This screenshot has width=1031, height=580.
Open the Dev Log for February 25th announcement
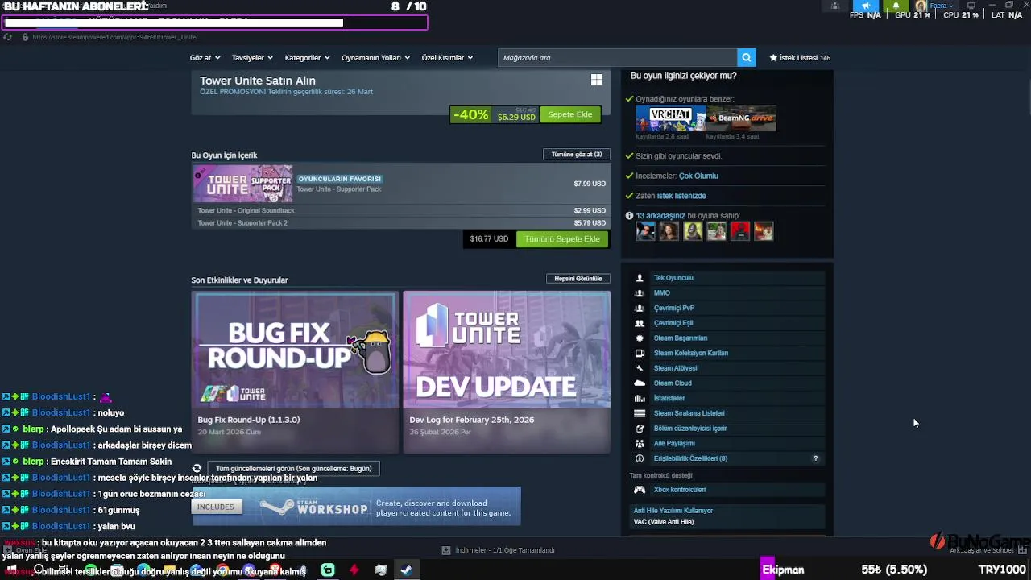coord(507,372)
